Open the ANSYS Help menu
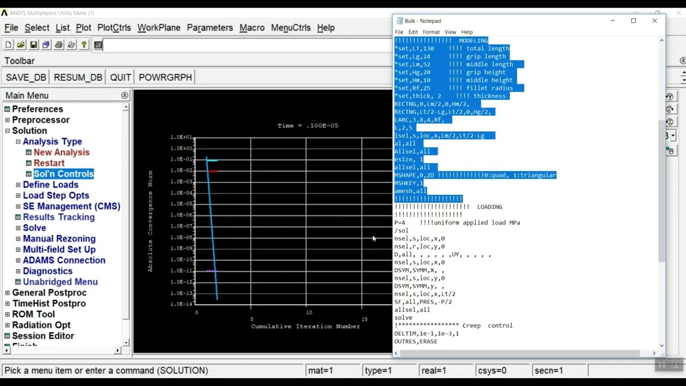686x386 pixels. [x=326, y=28]
